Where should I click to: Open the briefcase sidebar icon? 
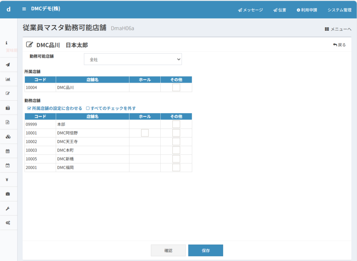8,194
